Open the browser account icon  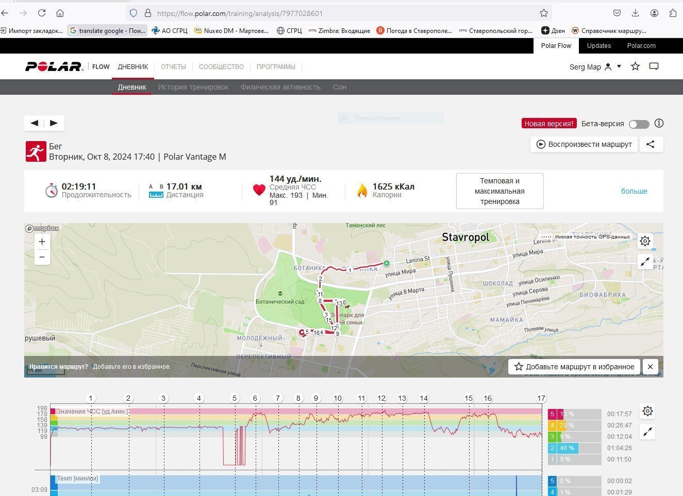coord(654,13)
